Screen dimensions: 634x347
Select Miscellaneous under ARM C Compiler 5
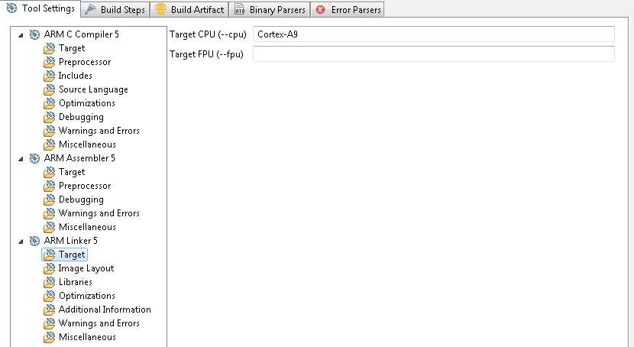coord(87,144)
